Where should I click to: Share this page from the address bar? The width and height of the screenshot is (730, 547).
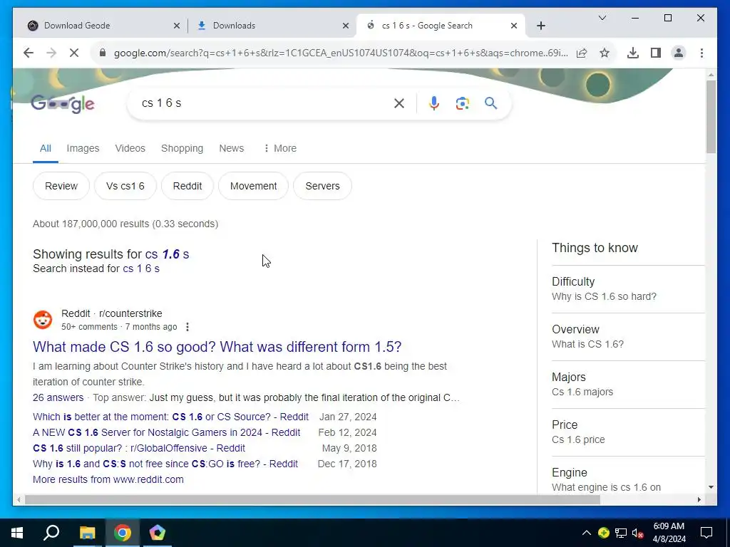(582, 53)
